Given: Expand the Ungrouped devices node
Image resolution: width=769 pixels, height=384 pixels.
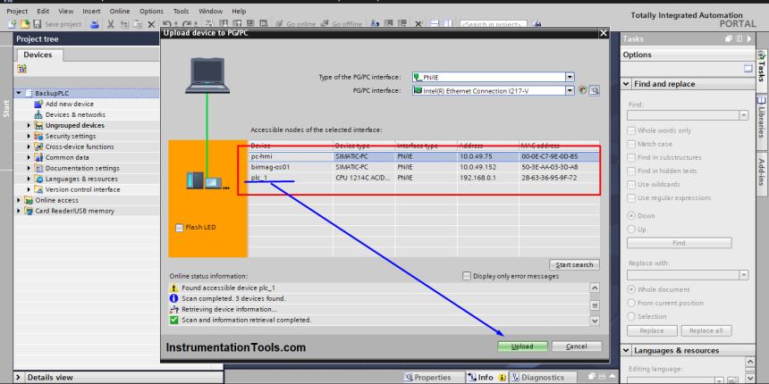Looking at the screenshot, I should [x=30, y=125].
